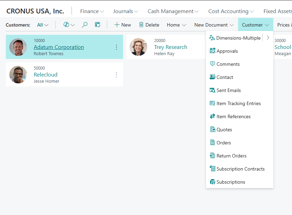Click the trash icon beside Delete
Viewport: 292px width, 215px height.
coord(141,25)
